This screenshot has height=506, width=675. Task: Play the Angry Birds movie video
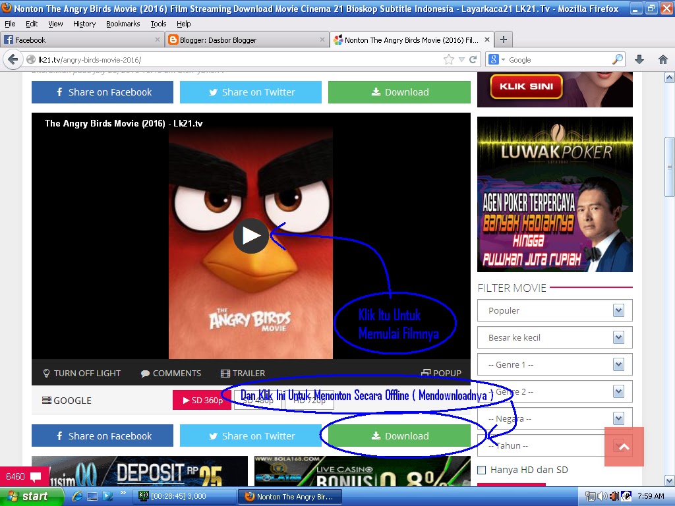tap(251, 236)
